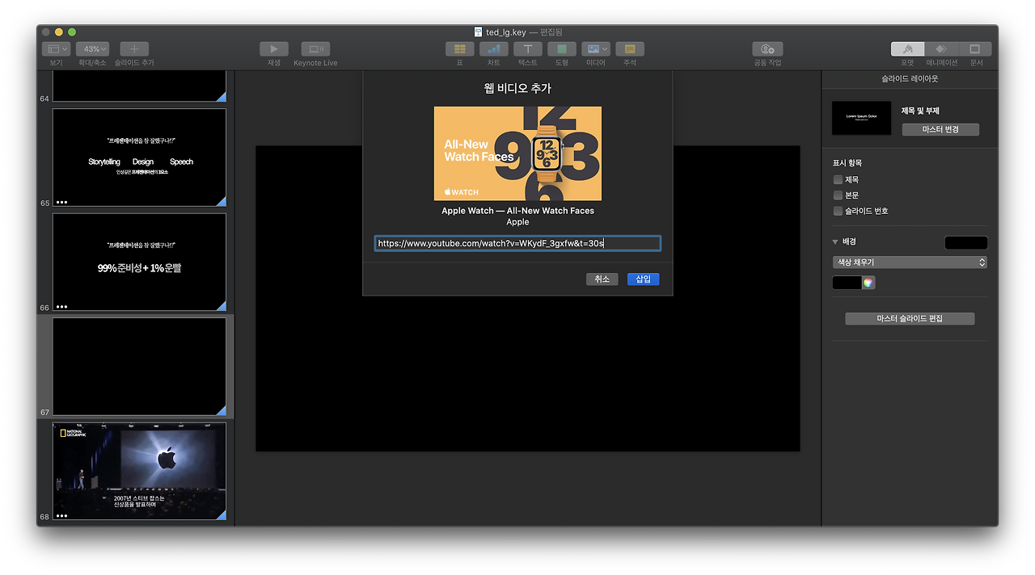Click the 제목 및 부제 layout name

[x=920, y=111]
